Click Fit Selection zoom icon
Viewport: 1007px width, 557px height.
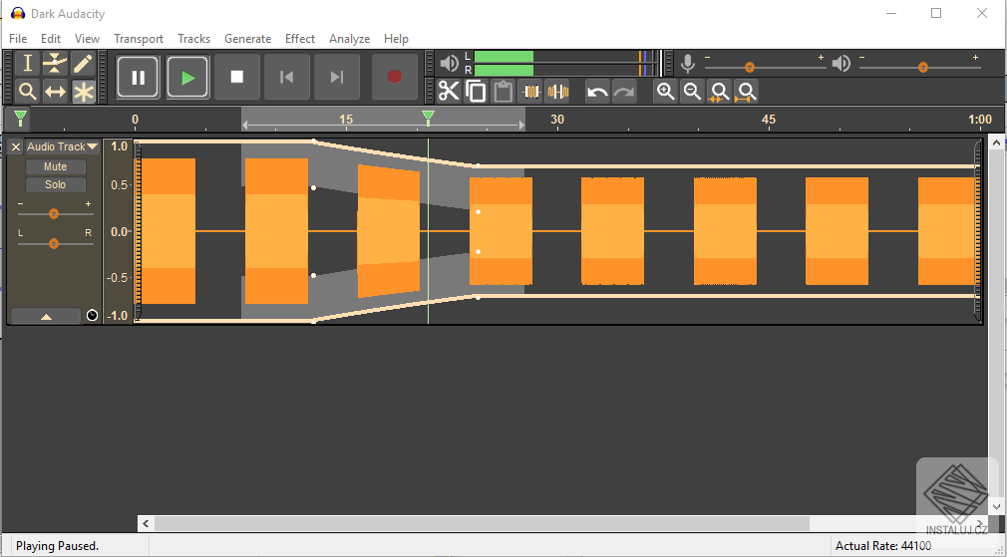point(719,91)
